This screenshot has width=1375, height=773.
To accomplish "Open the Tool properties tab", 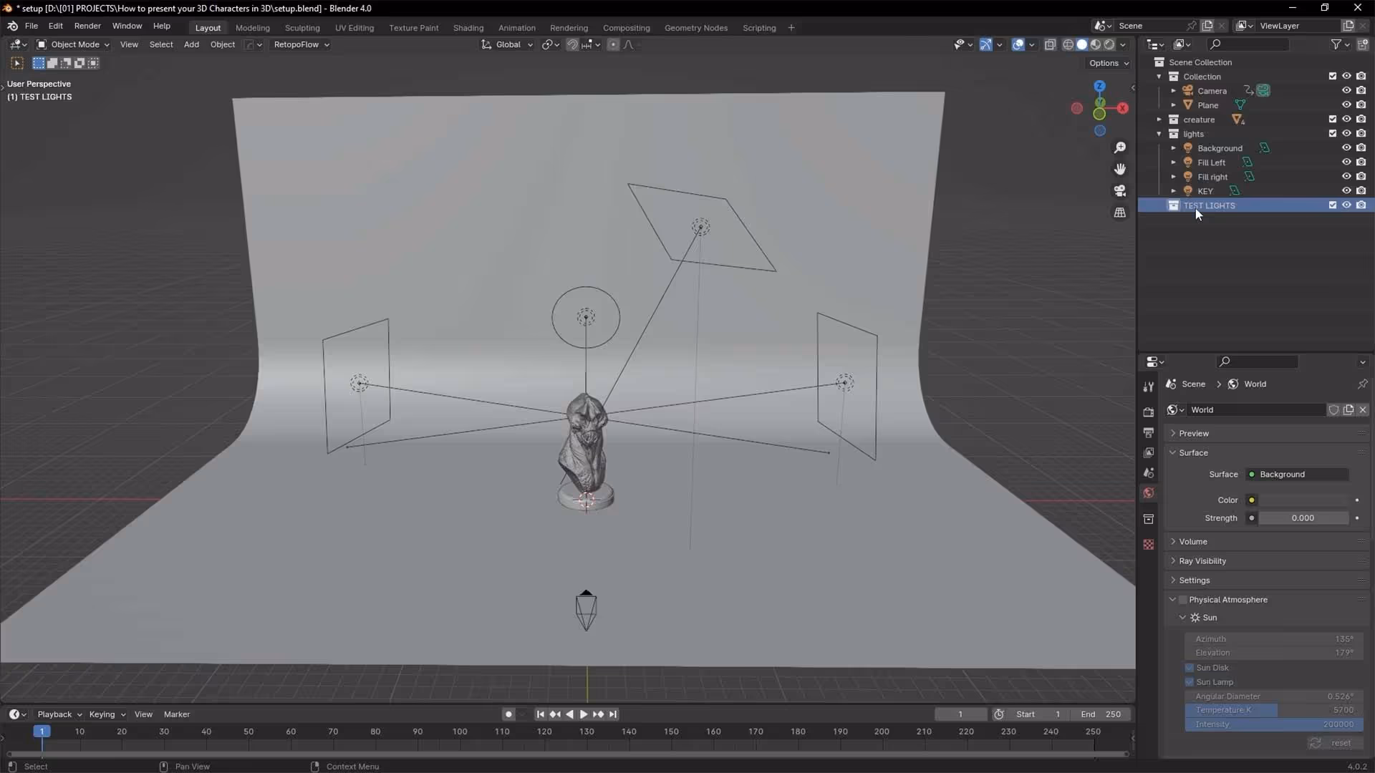I will [1149, 386].
